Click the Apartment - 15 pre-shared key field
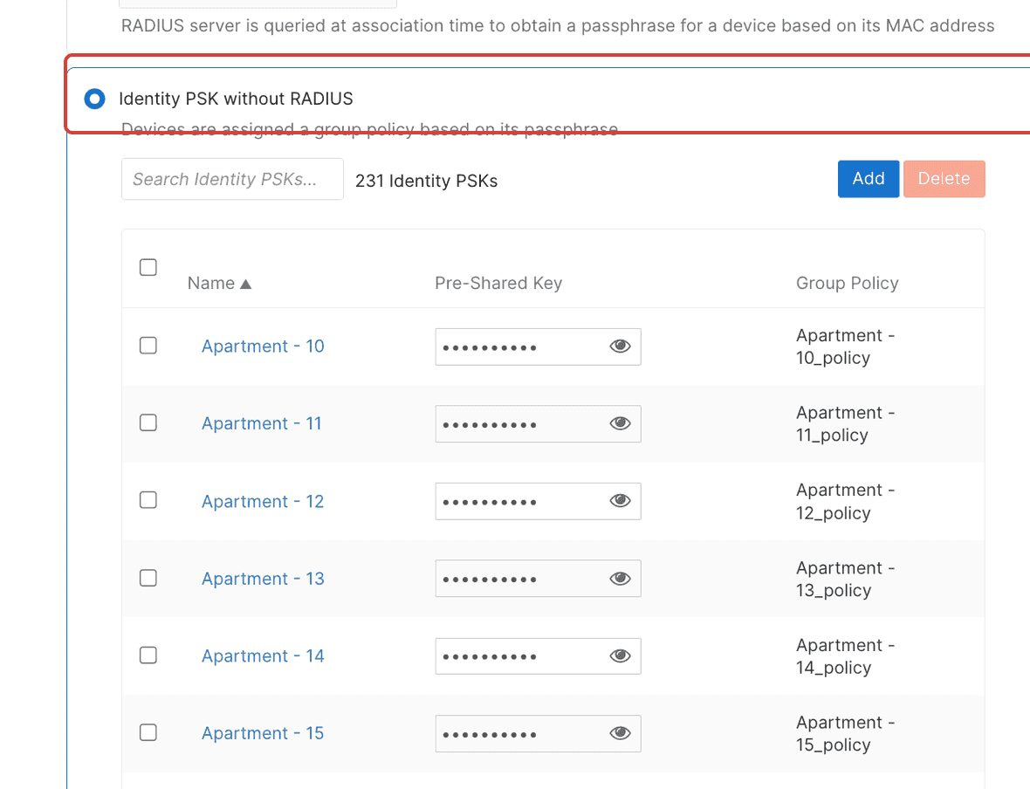 coord(538,733)
